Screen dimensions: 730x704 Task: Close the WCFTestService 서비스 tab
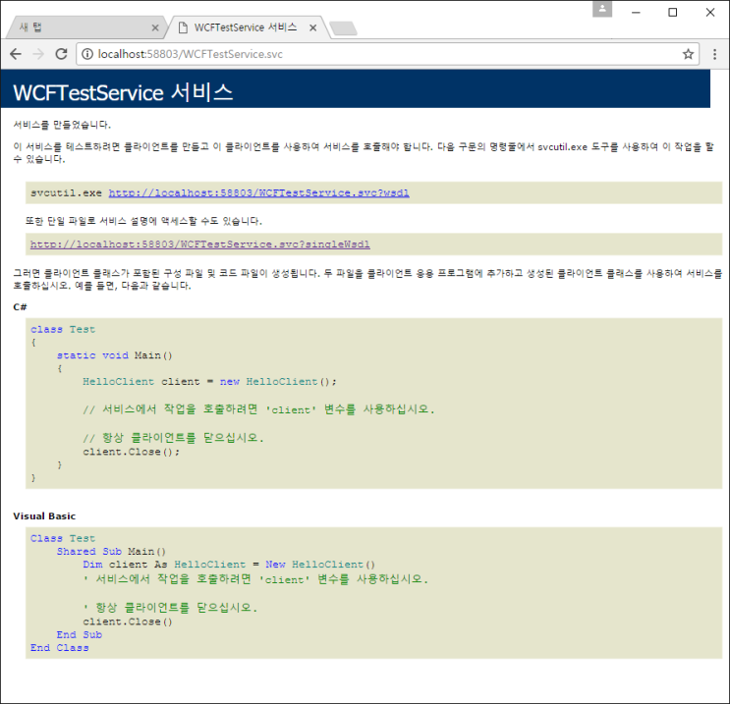pos(313,28)
